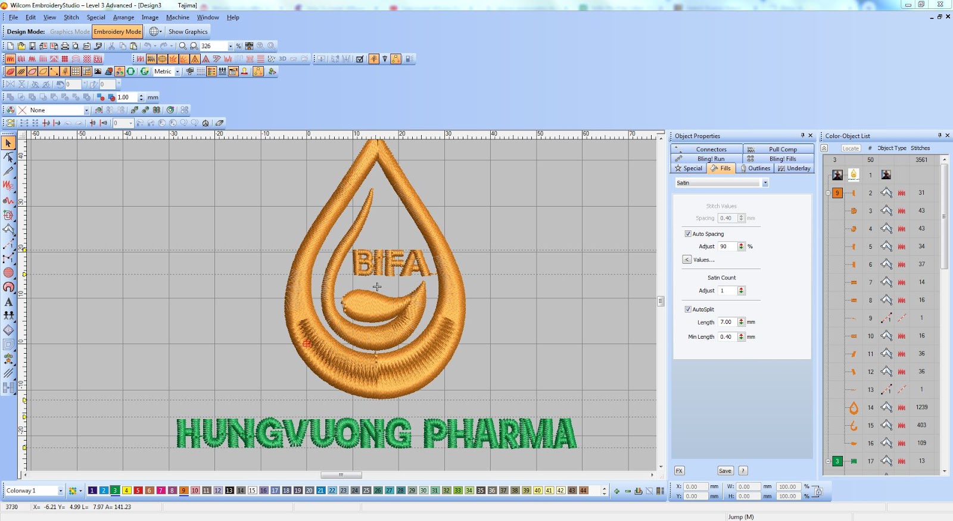
Task: Click the Locate button
Action: pos(851,148)
